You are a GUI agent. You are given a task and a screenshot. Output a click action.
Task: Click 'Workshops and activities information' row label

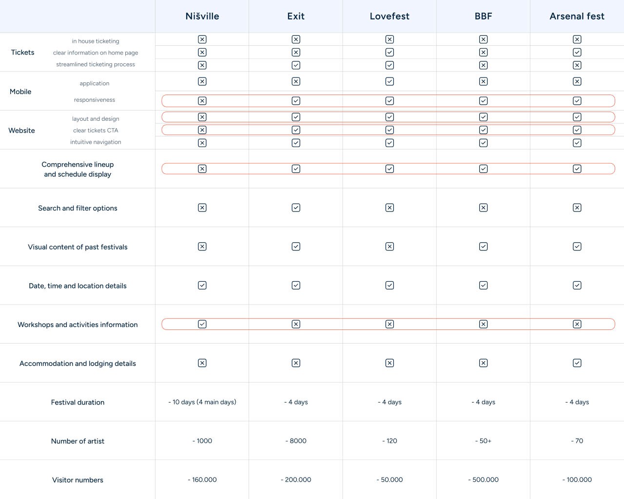click(78, 325)
